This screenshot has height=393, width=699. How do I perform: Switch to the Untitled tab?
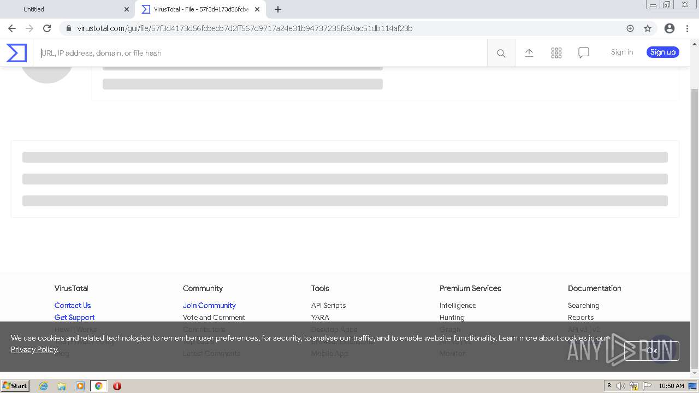(x=68, y=9)
